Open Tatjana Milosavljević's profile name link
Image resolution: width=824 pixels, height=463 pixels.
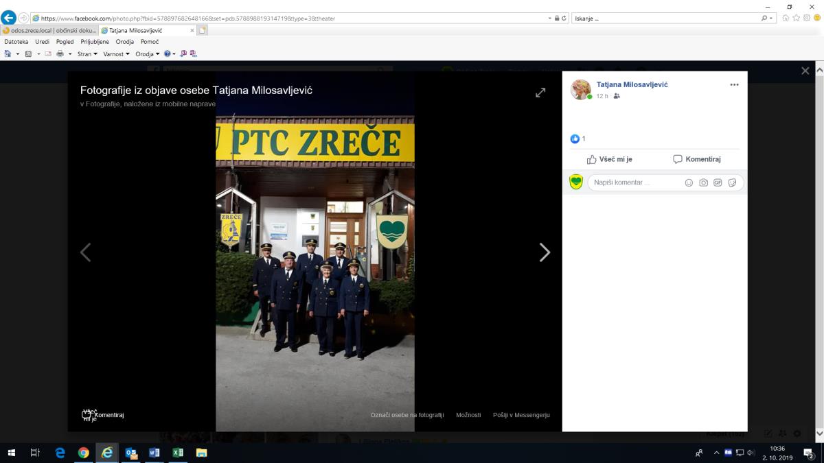[632, 84]
